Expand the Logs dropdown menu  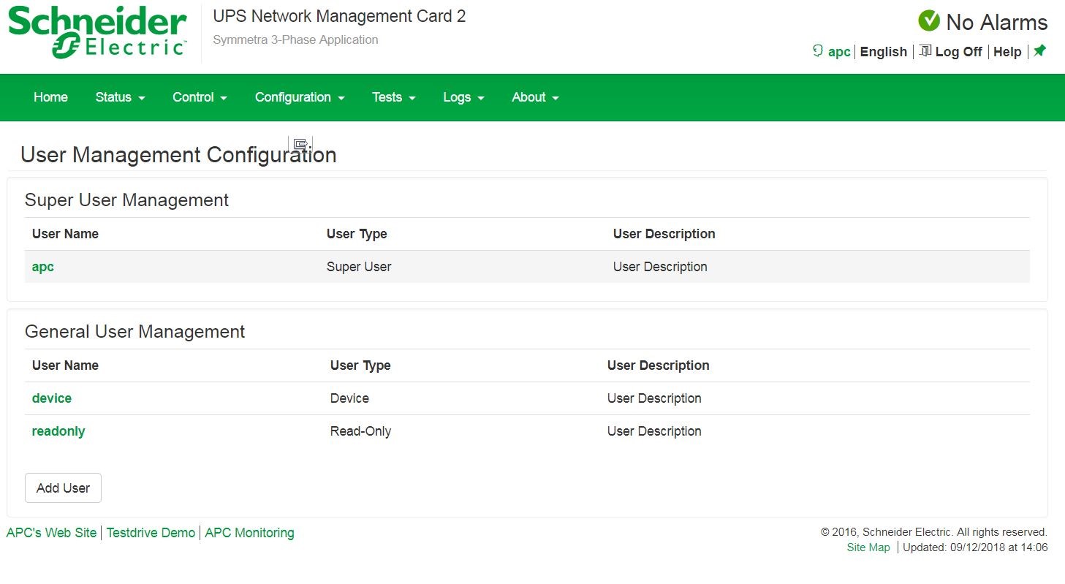point(463,97)
